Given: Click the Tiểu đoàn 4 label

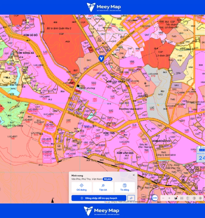Looking at the screenshot, I should pyautogui.click(x=172, y=25).
